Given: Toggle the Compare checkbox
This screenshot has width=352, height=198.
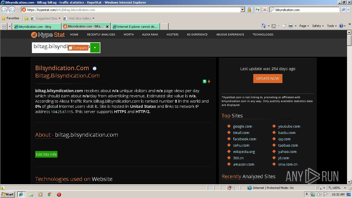Looking at the screenshot, I should (70, 48).
